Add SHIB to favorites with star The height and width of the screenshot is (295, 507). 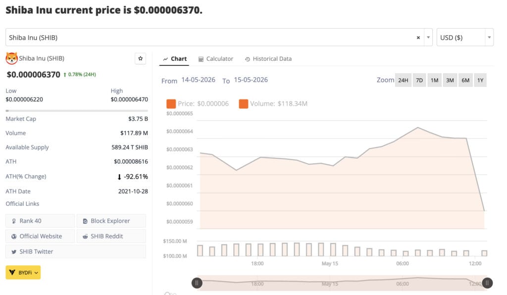(x=140, y=58)
